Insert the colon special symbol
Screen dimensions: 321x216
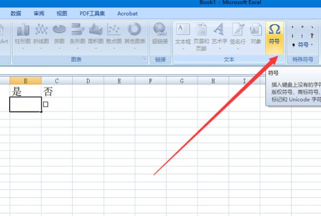[x=302, y=36]
